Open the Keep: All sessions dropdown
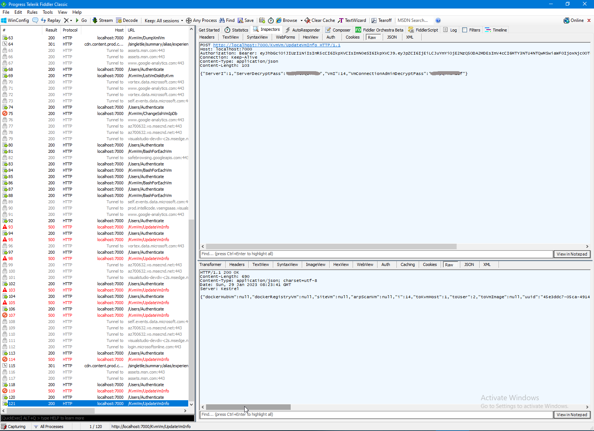This screenshot has height=431, width=594. [x=164, y=20]
